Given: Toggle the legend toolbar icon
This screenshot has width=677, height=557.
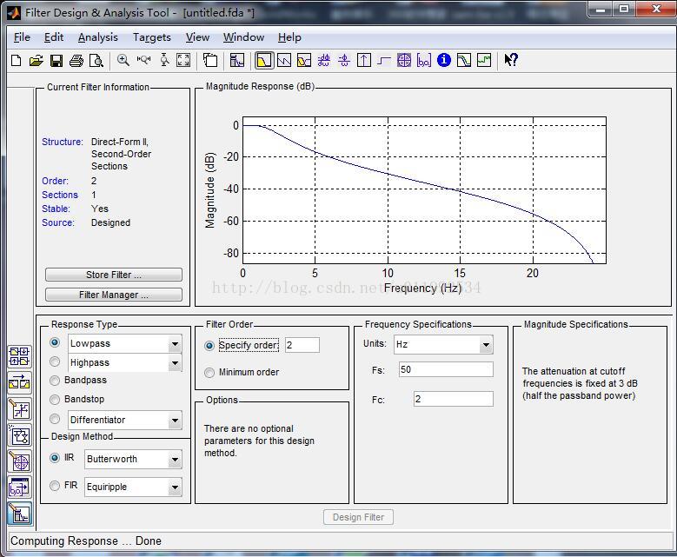Looking at the screenshot, I should tap(210, 61).
